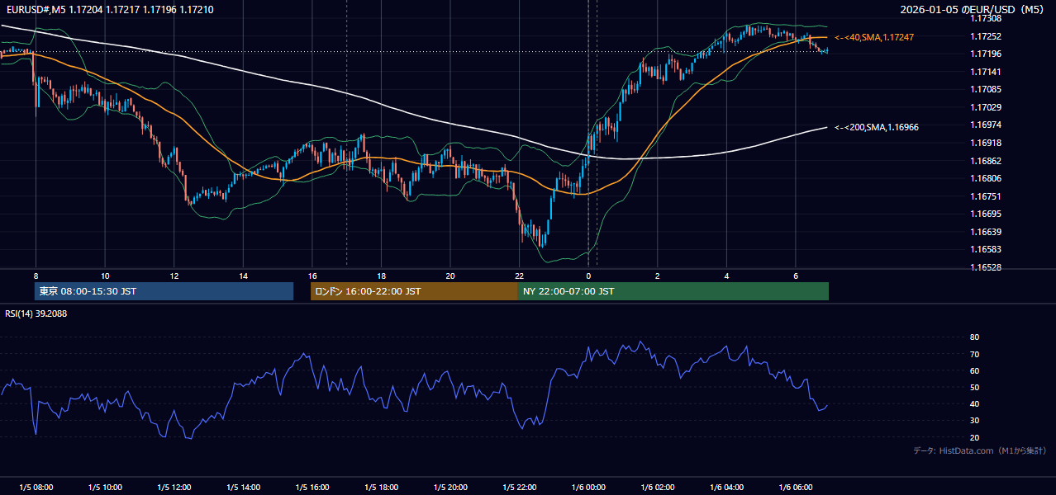1056x495 pixels.
Task: Click price scale value 1.16806
Action: pos(986,178)
